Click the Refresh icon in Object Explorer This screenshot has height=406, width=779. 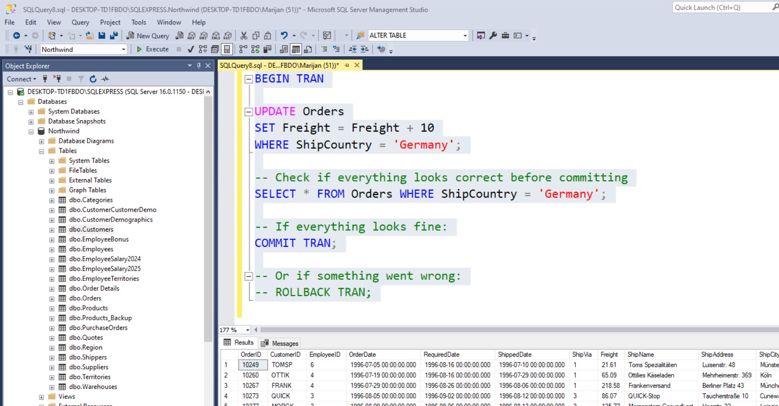pyautogui.click(x=93, y=79)
